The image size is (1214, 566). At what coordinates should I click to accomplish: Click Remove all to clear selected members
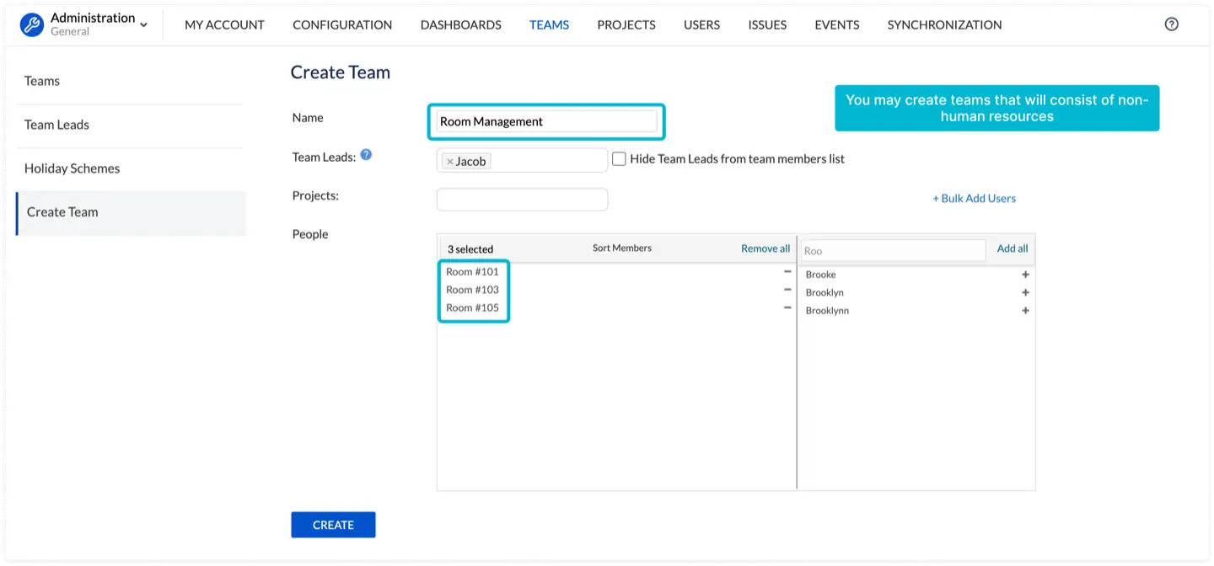pyautogui.click(x=765, y=248)
